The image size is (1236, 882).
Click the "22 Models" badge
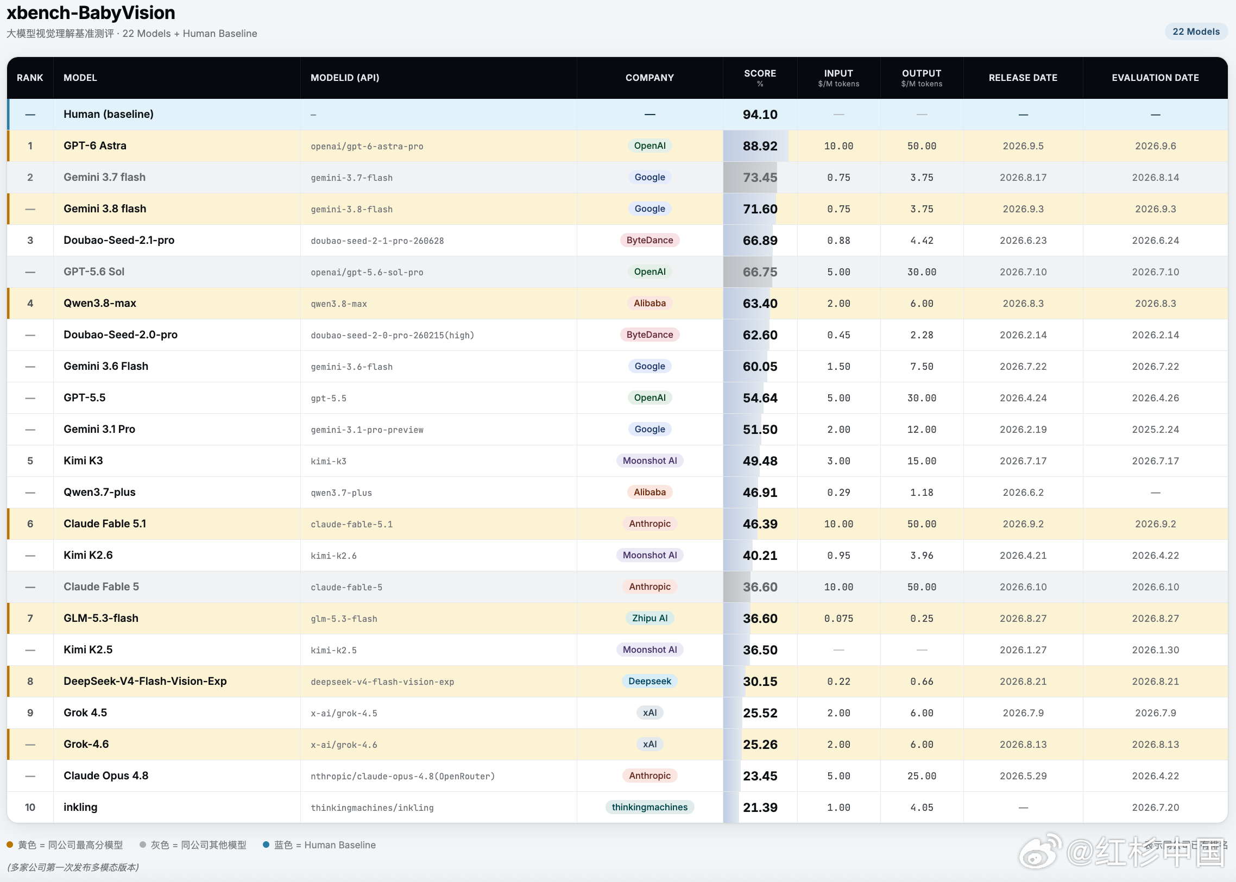[x=1196, y=31]
